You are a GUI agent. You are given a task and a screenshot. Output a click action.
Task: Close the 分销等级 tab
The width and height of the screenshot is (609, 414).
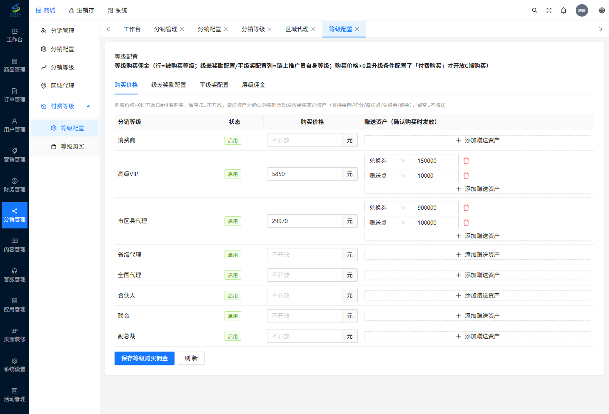[x=270, y=29]
